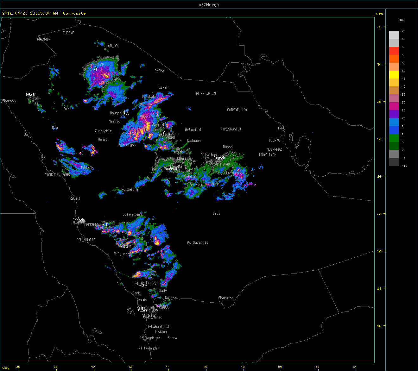The width and height of the screenshot is (418, 371).
Task: Click the Az_Zaydiyah label
Action: [150, 338]
